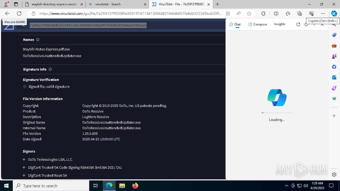Click Names section info icon

(x=38, y=40)
